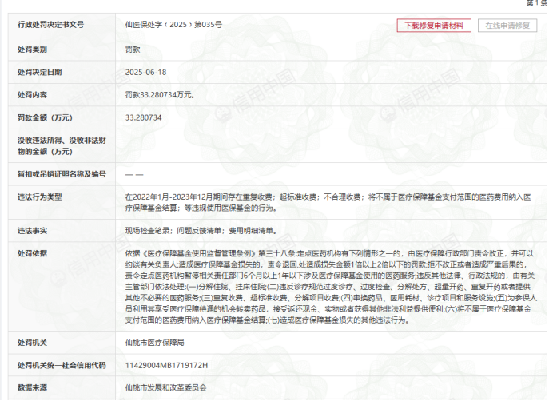Click the 行政处罚决定书文号 label
This screenshot has width=553, height=401.
click(x=51, y=24)
